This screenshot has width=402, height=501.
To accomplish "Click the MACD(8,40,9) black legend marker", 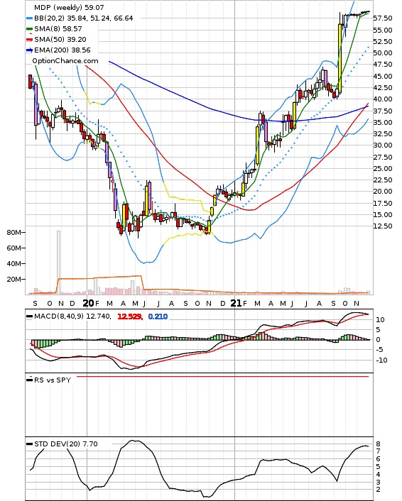I will pos(29,316).
